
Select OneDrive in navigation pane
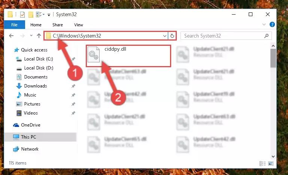(x=30, y=125)
